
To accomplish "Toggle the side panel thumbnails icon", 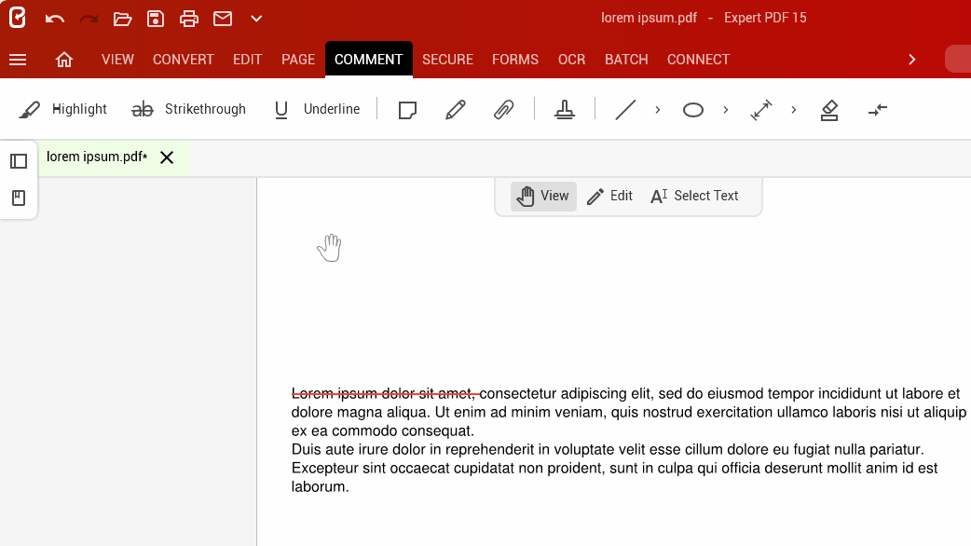I will (x=19, y=161).
